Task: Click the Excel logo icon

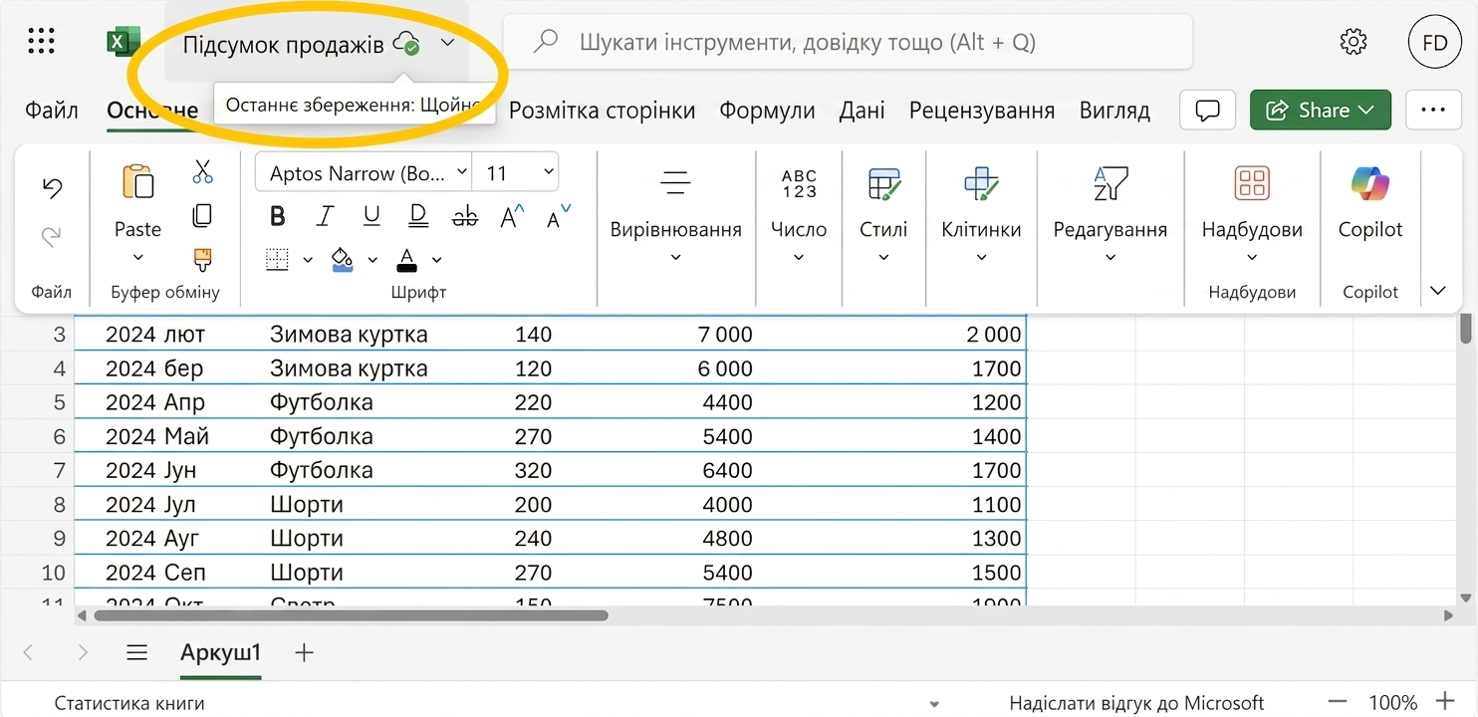Action: pyautogui.click(x=123, y=42)
